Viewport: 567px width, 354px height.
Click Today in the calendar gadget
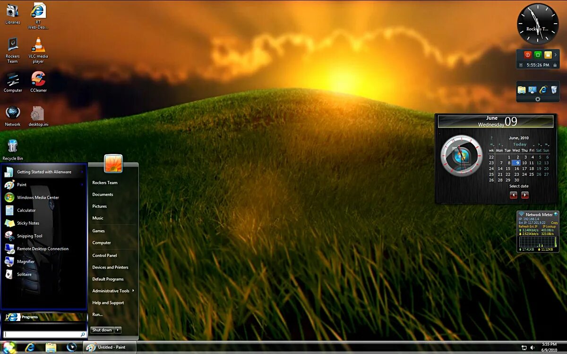pyautogui.click(x=520, y=144)
